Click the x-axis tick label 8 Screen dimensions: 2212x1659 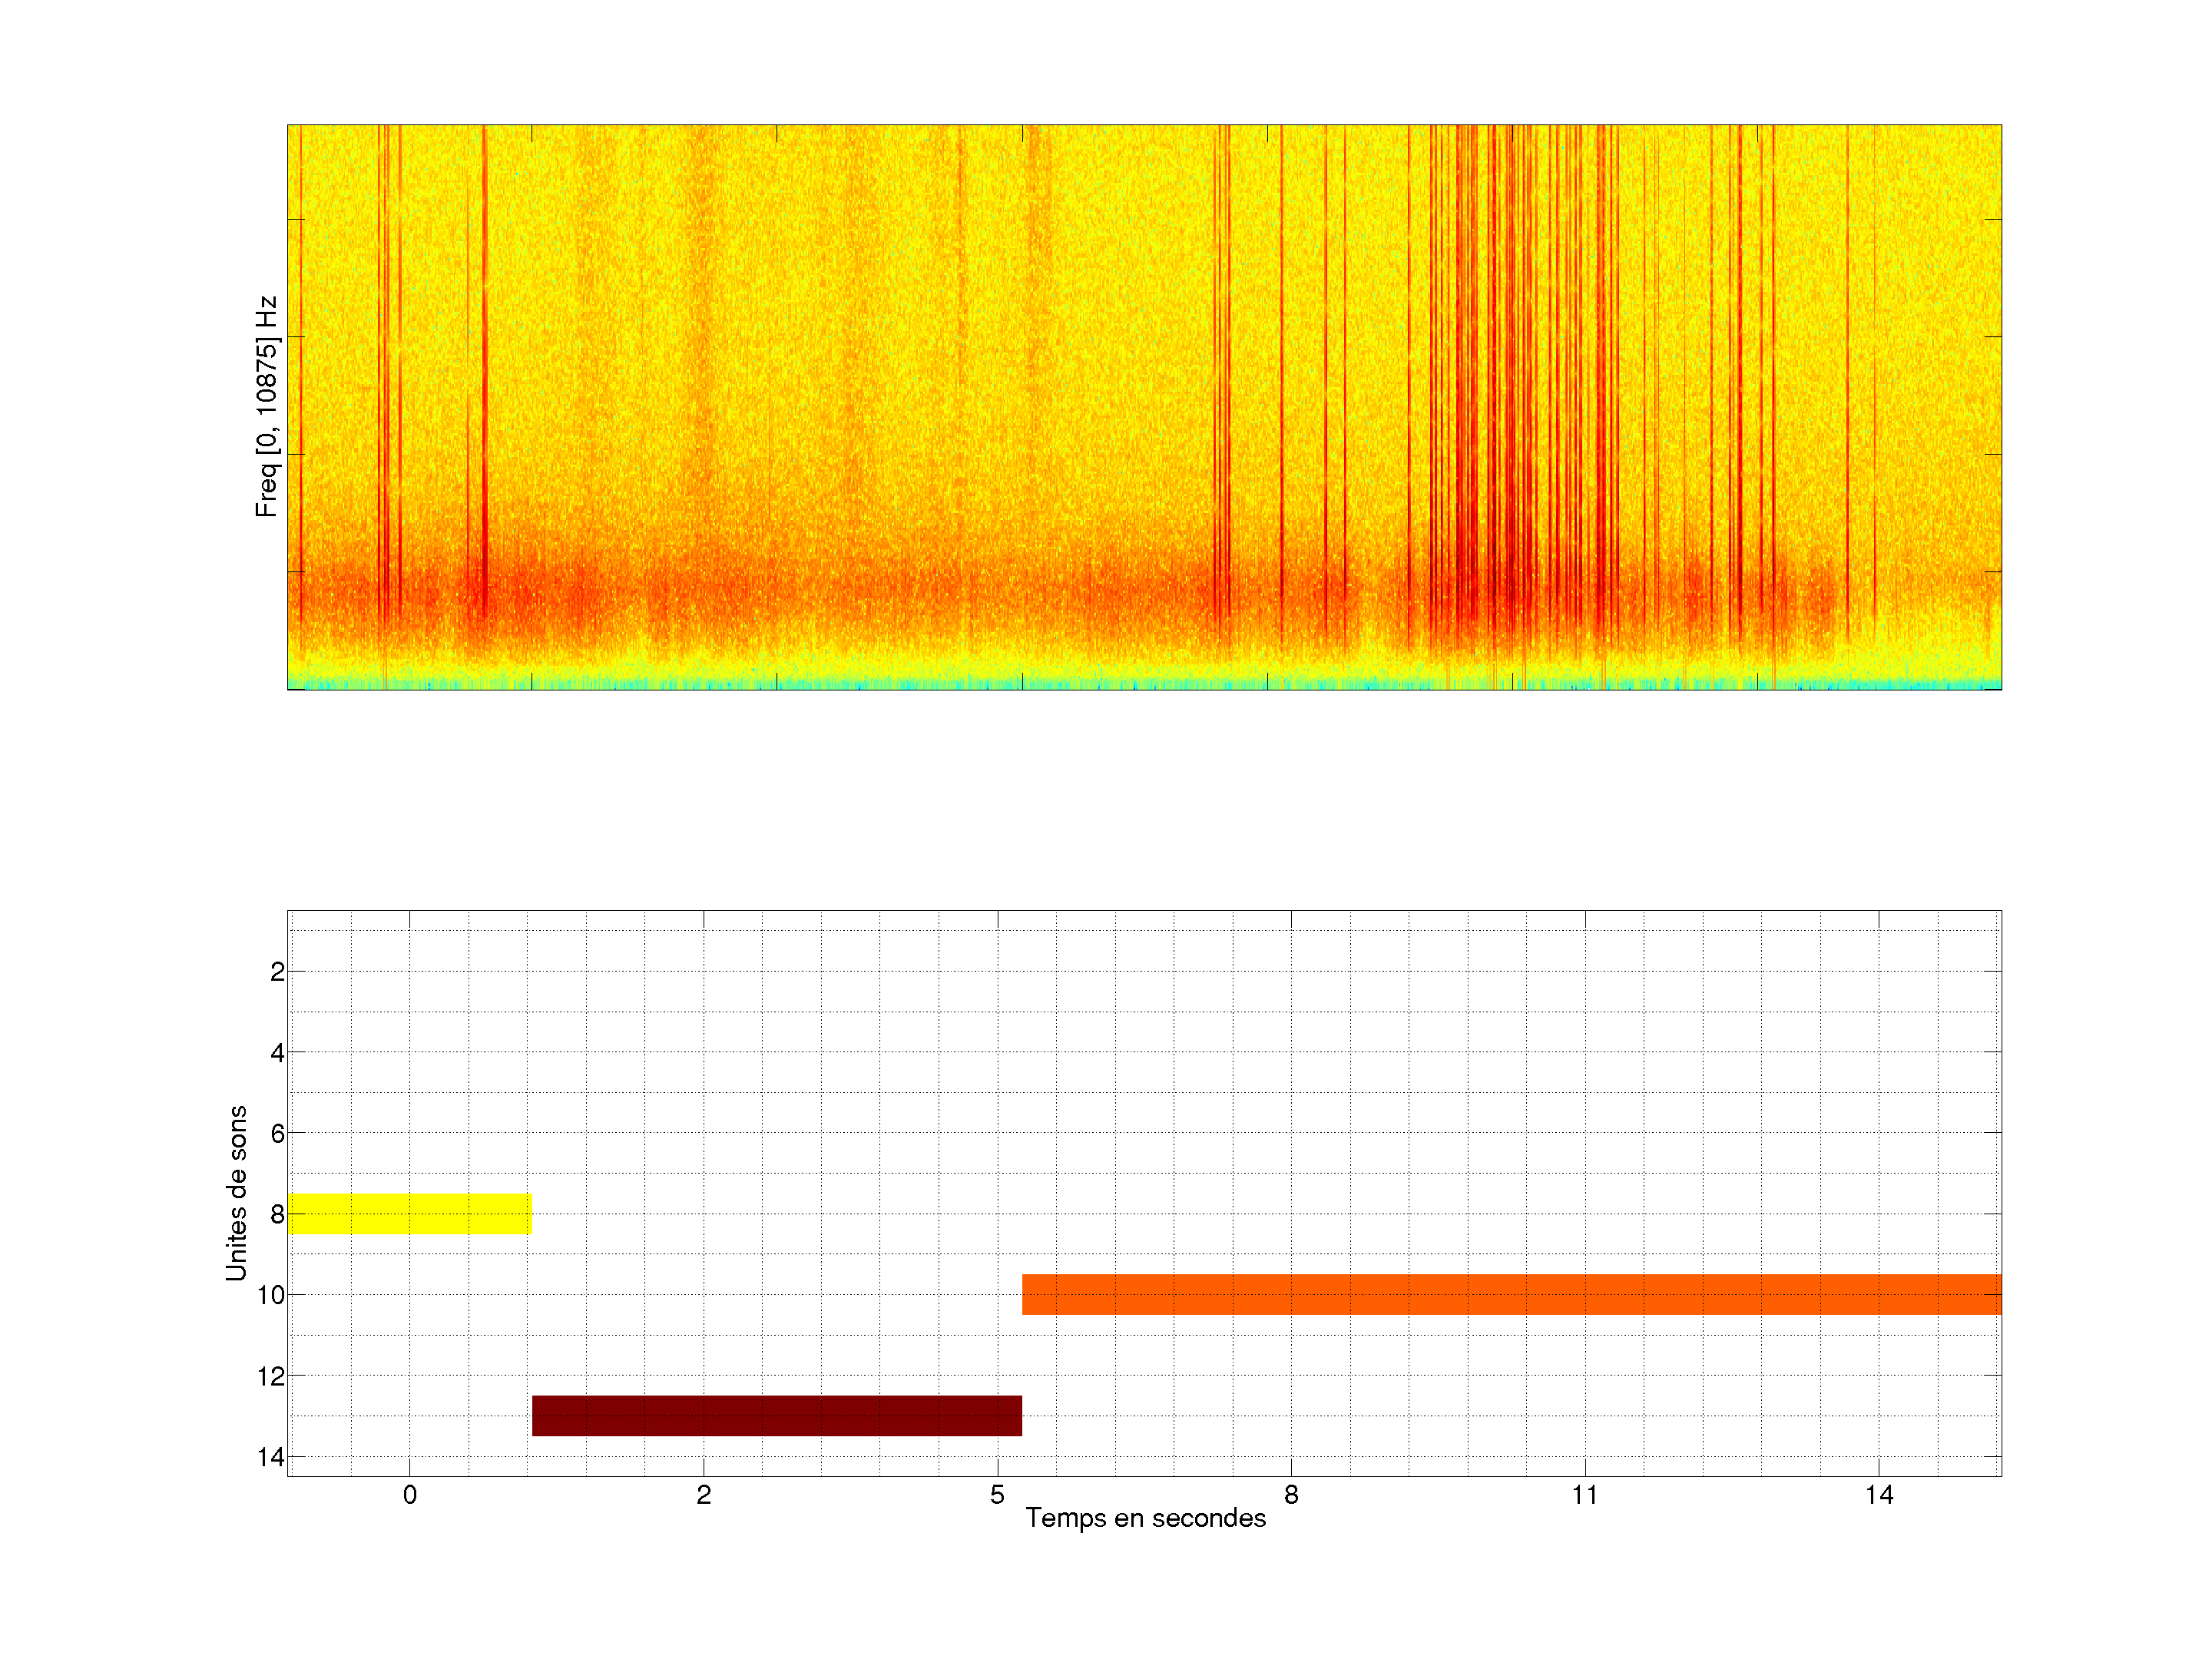pos(1291,1495)
